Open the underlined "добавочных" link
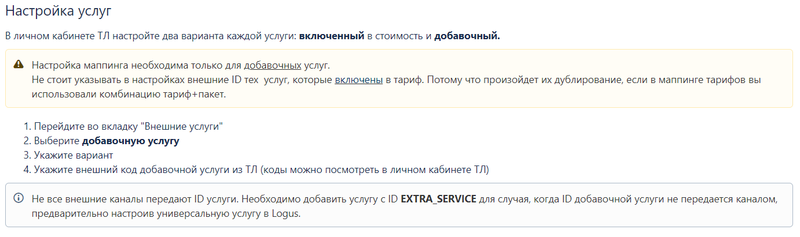Viewport: 800px width, 237px height. click(x=272, y=65)
